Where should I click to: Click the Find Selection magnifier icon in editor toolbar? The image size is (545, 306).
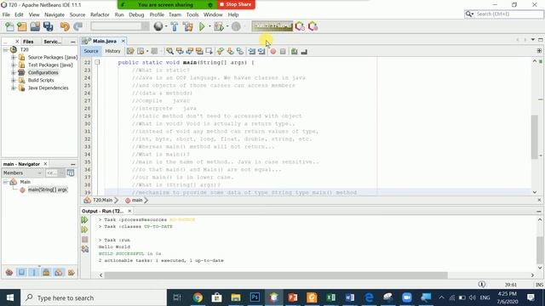coord(169,51)
